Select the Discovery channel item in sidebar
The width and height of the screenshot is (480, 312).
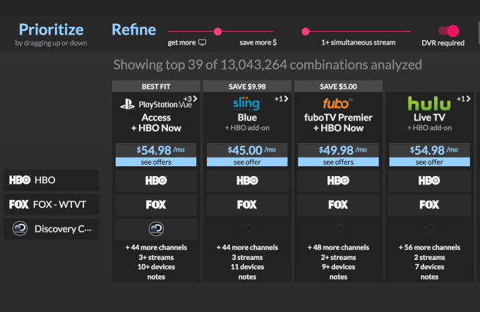coord(51,229)
